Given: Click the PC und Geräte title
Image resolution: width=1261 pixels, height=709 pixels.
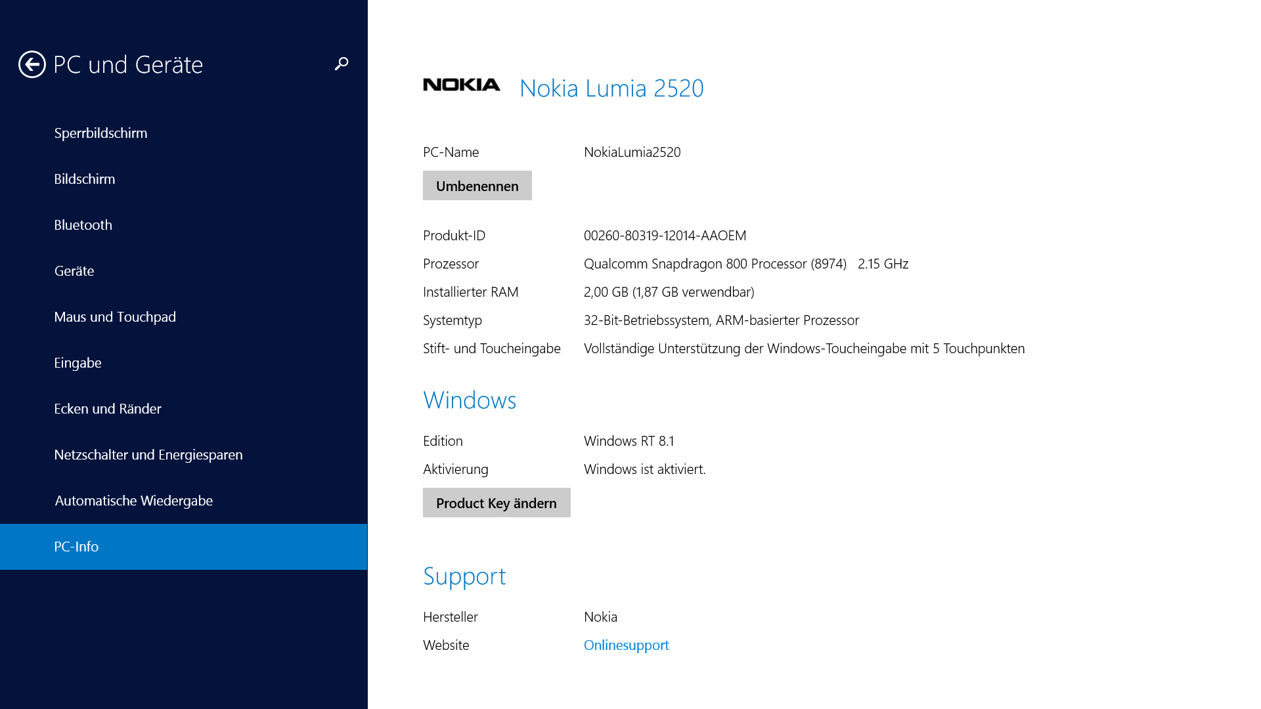Looking at the screenshot, I should coord(128,64).
